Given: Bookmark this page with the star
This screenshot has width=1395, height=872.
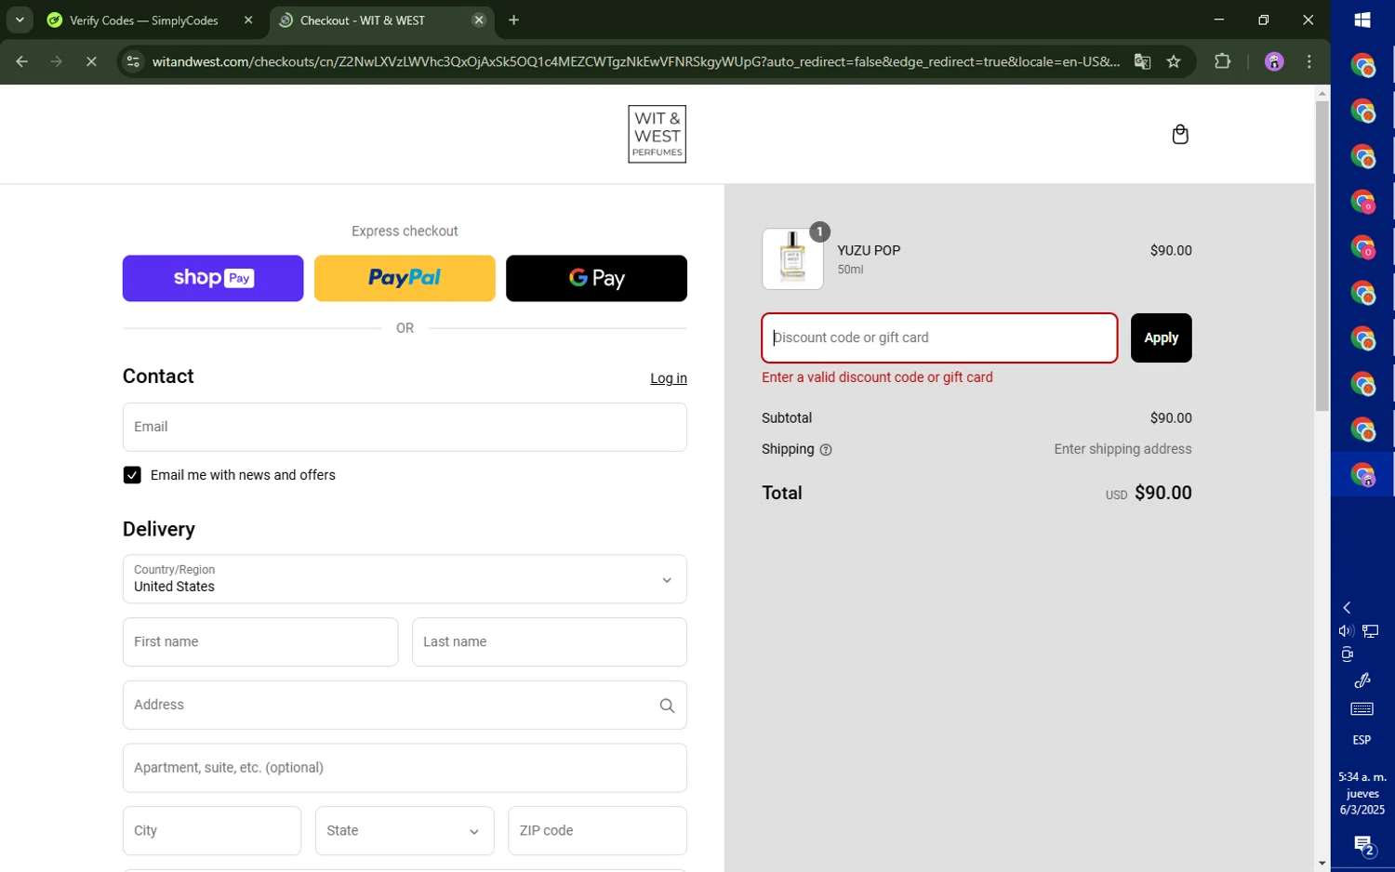Looking at the screenshot, I should click(1174, 62).
